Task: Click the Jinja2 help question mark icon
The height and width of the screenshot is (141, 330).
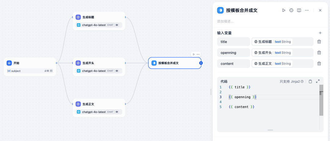Action: [302, 81]
